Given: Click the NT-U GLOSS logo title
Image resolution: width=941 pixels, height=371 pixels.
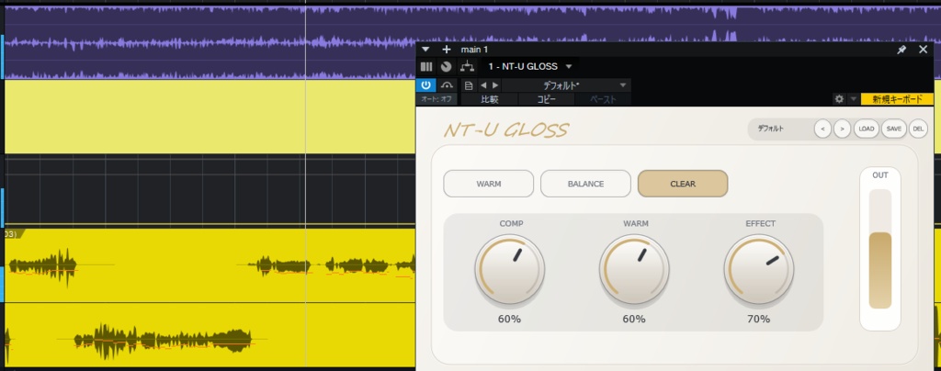Looking at the screenshot, I should coord(506,130).
